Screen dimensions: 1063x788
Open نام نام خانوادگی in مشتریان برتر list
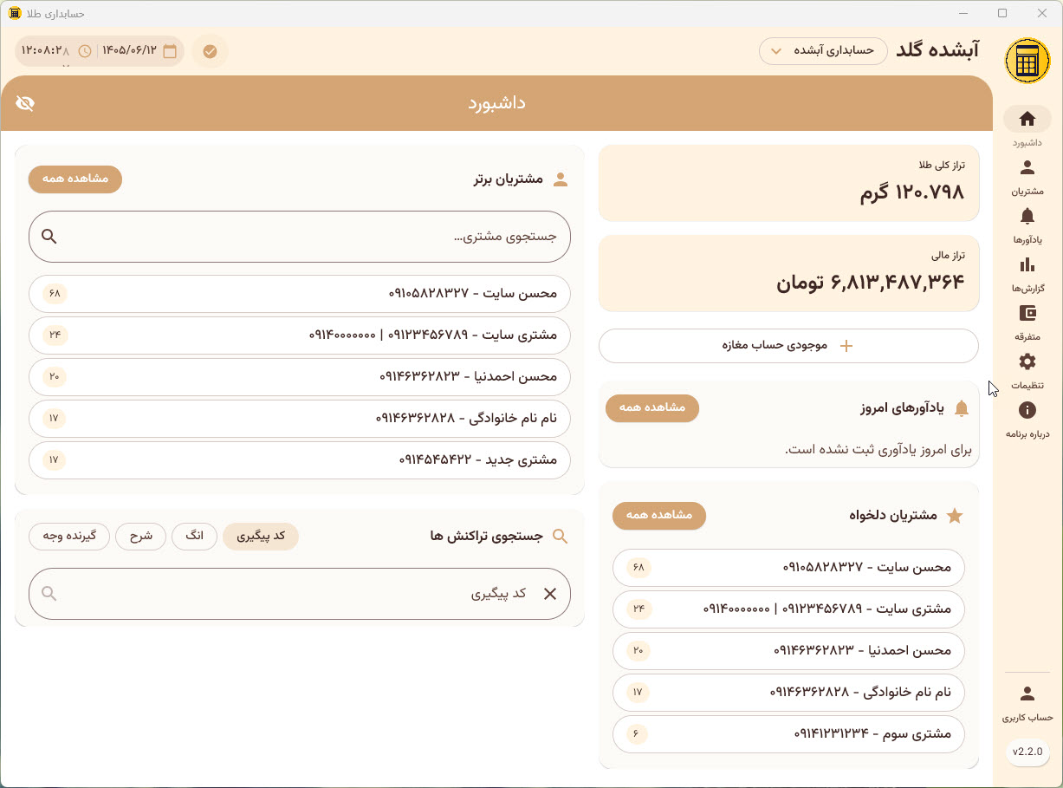point(300,419)
